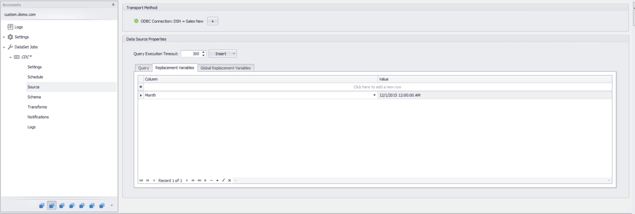Viewport: 635px width, 214px height.
Task: Click the CDC job icon
Action: coord(17,57)
